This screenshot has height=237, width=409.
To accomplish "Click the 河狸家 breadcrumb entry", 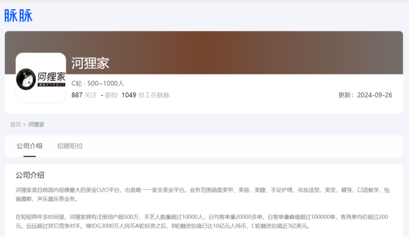I will coord(36,124).
